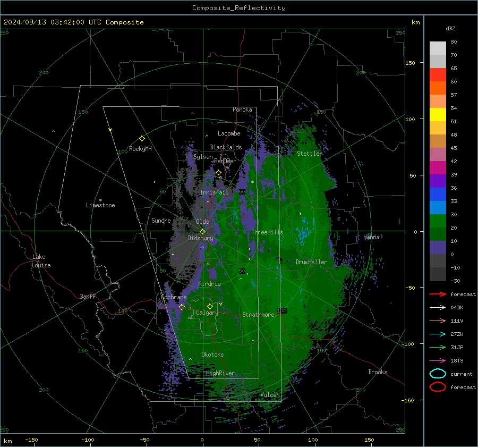The height and width of the screenshot is (447, 478).
Task: Click the Sylvan label
Action: click(x=203, y=157)
